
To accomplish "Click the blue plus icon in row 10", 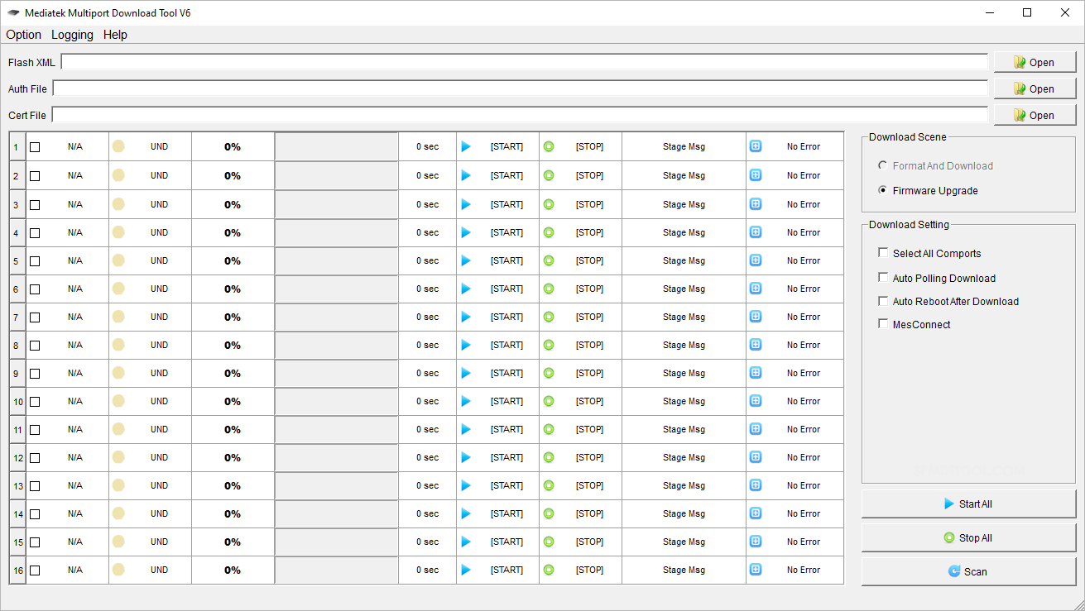I will click(756, 401).
